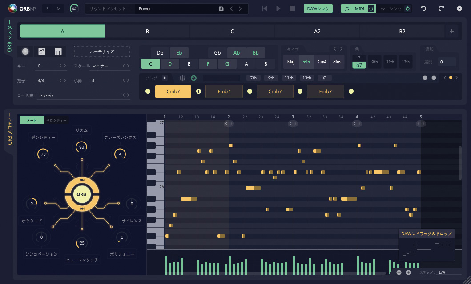Go to next sound preset arrow
This screenshot has width=471, height=284.
tap(240, 9)
